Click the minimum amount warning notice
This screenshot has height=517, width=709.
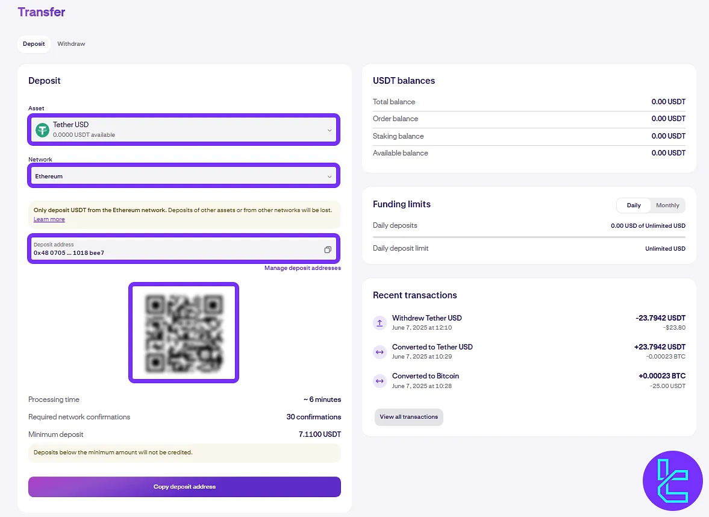click(x=184, y=453)
